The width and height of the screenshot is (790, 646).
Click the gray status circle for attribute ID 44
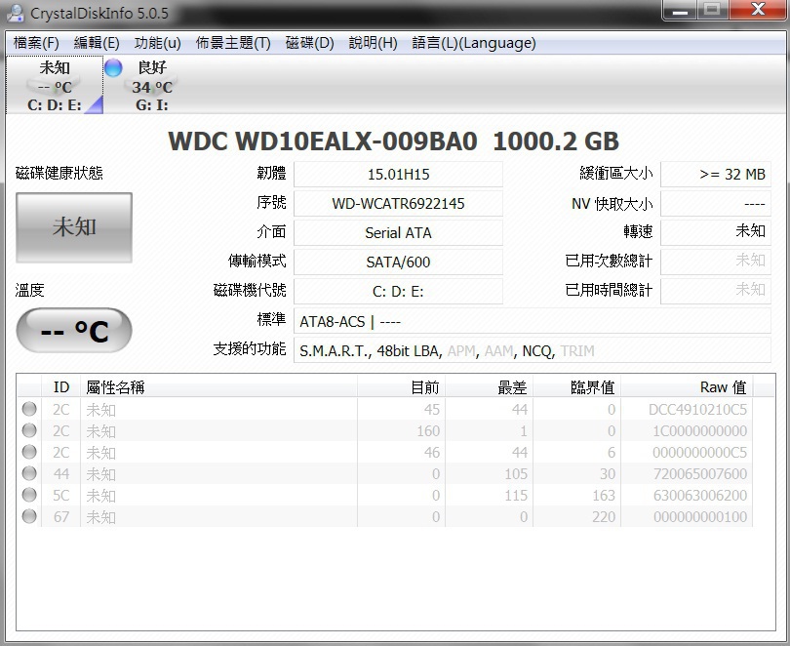pos(29,473)
